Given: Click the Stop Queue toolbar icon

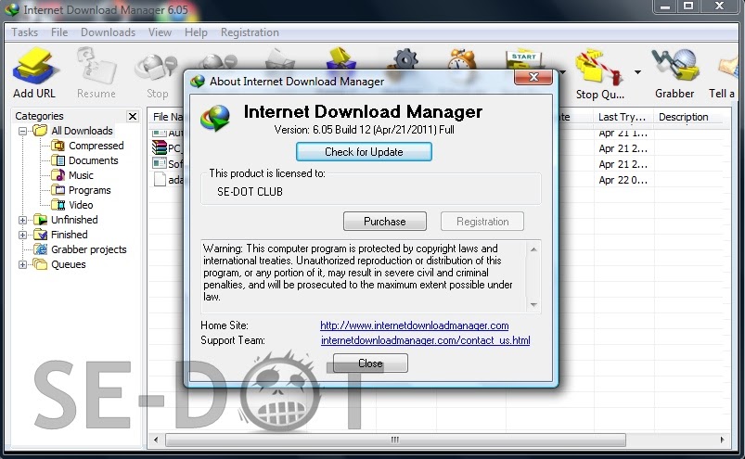Looking at the screenshot, I should [599, 71].
